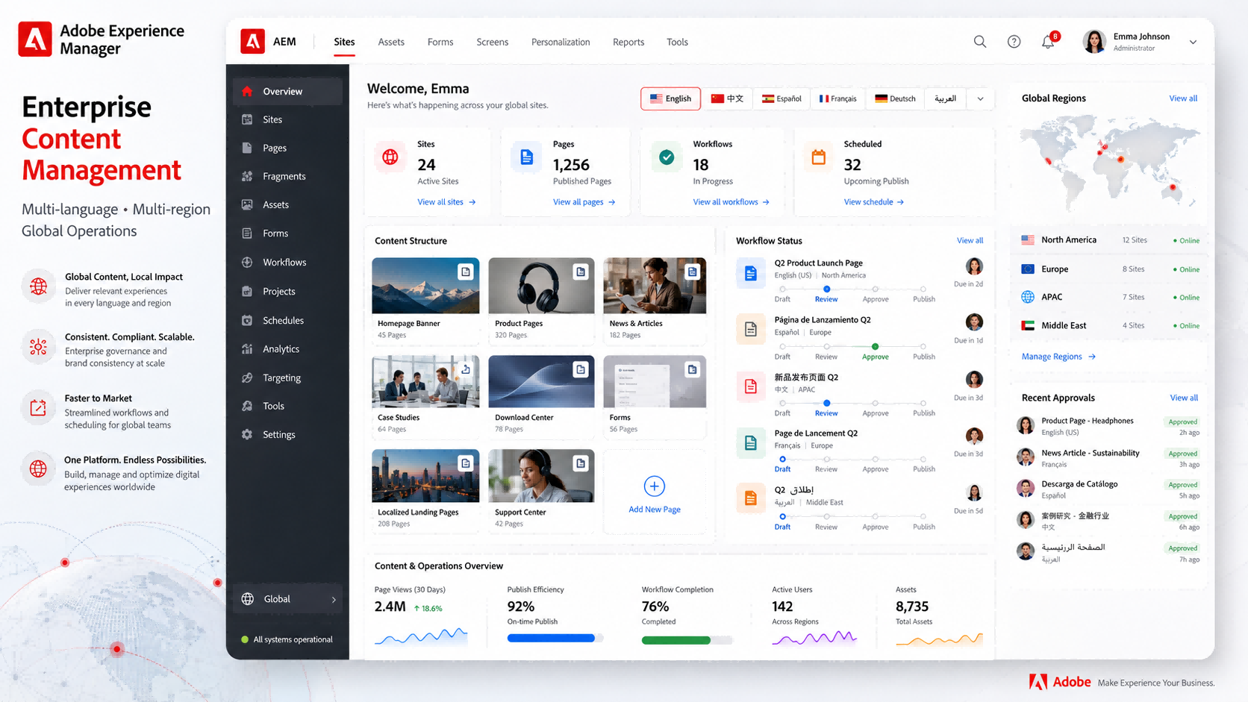Click Workflow Completion green progress bar
1248x702 pixels.
pyautogui.click(x=687, y=640)
